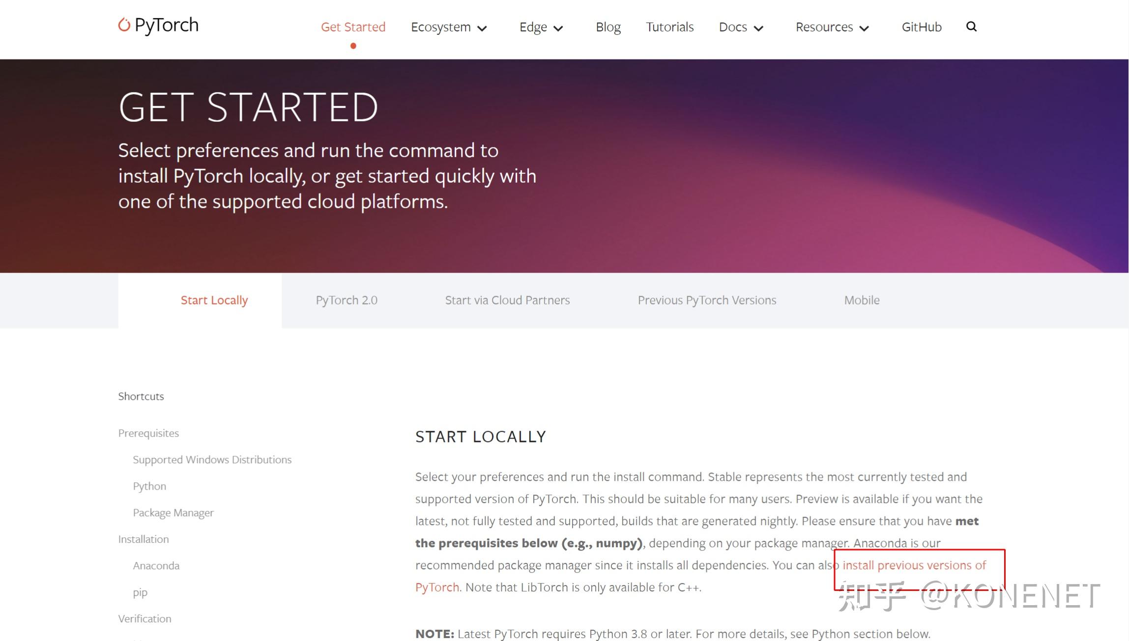
Task: Open the Docs dropdown menu
Action: [741, 27]
